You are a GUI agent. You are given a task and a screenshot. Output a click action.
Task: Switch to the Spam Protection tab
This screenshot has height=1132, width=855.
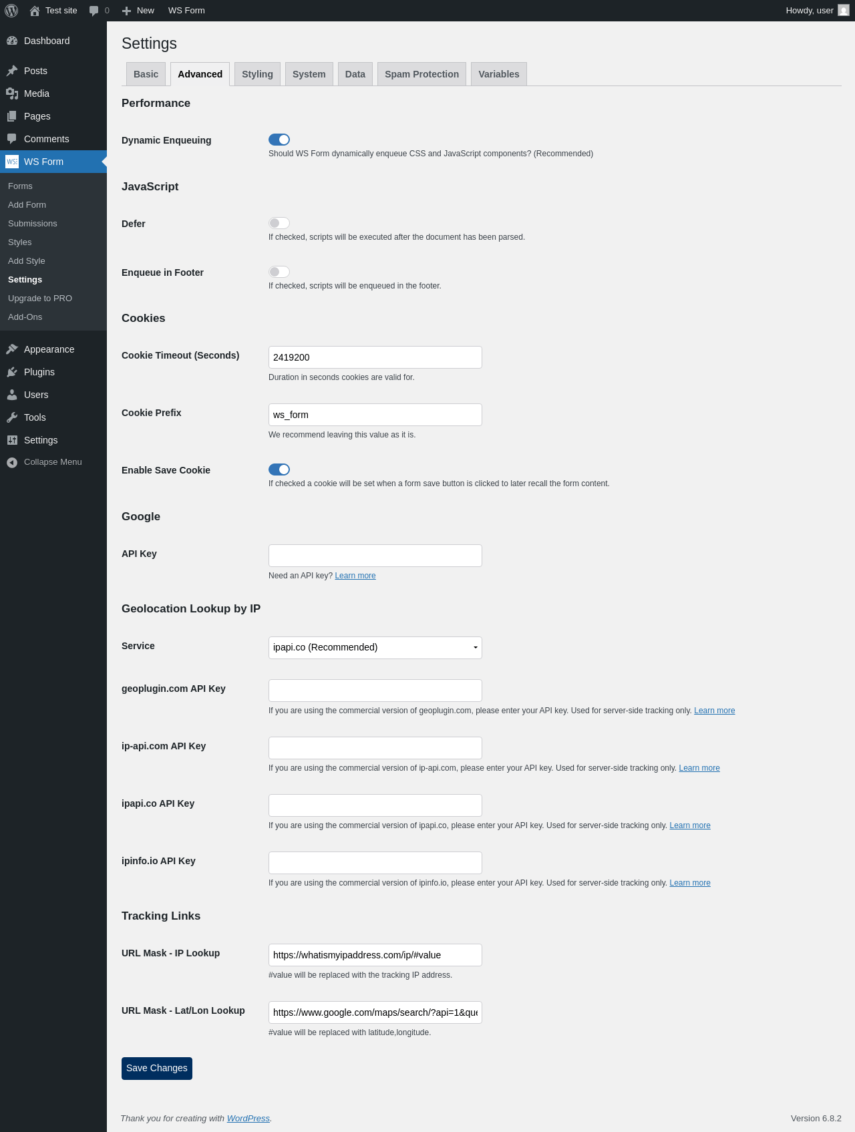[x=422, y=74]
